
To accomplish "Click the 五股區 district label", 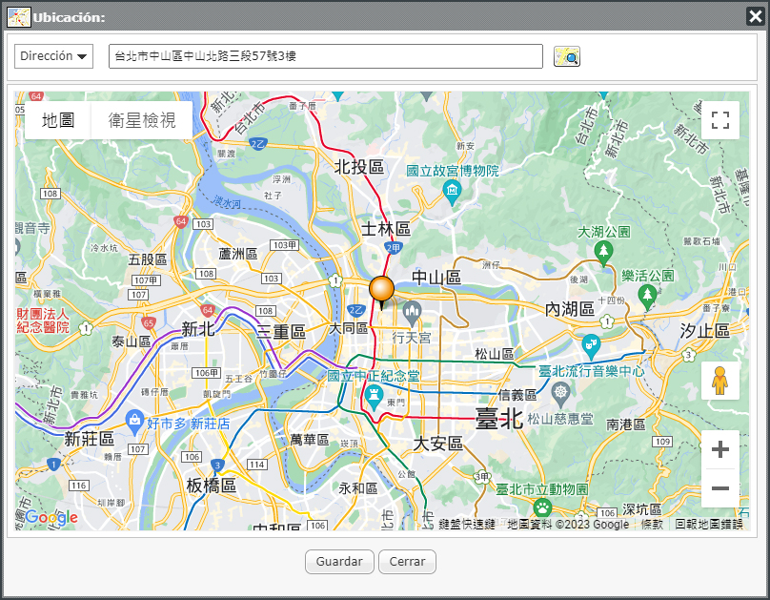I will click(x=148, y=259).
